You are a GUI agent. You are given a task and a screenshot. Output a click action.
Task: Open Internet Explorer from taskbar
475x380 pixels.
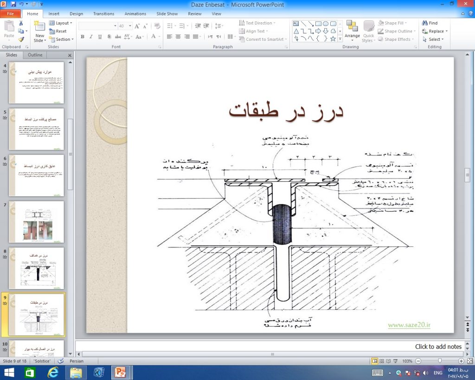(53, 372)
